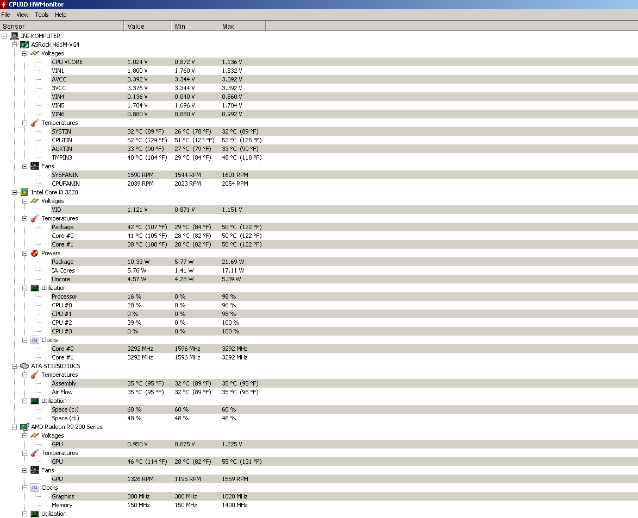Collapse the Intel Clocks group
Screen dimensions: 638x518
[x=24, y=340]
